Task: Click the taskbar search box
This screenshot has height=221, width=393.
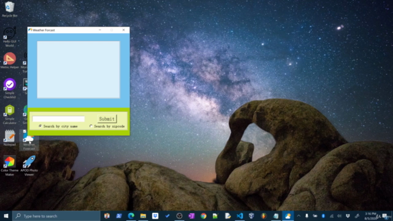Action: click(56, 215)
